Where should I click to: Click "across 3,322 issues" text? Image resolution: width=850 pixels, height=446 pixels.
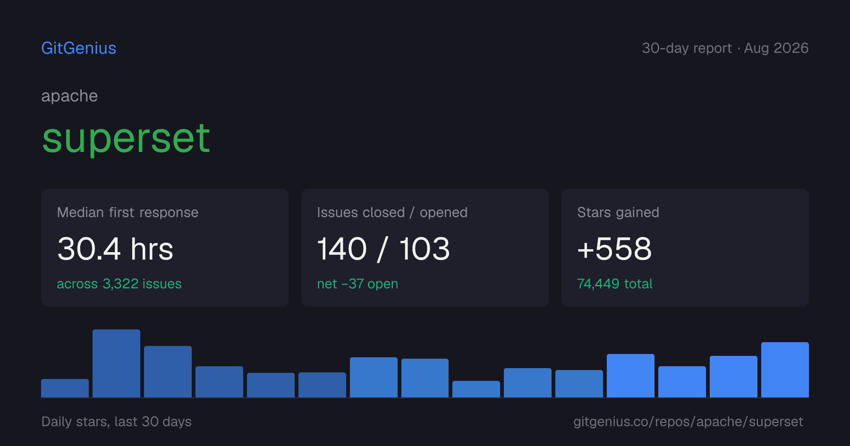coord(119,284)
